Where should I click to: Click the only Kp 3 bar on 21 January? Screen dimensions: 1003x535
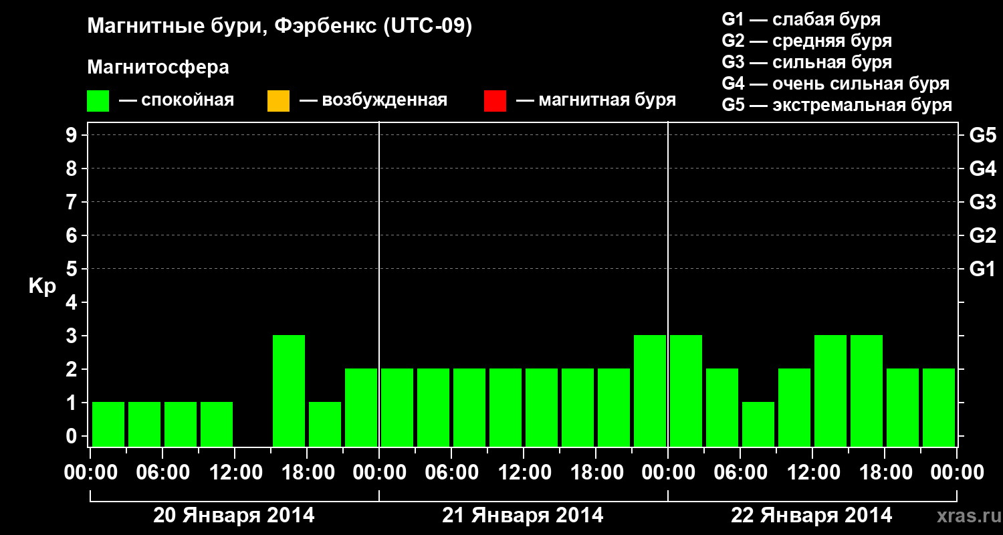[650, 391]
